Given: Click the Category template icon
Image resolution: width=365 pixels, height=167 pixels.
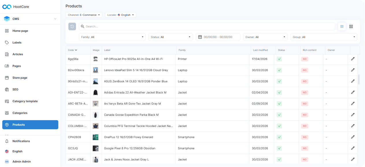Looking at the screenshot, I should coord(7,101).
